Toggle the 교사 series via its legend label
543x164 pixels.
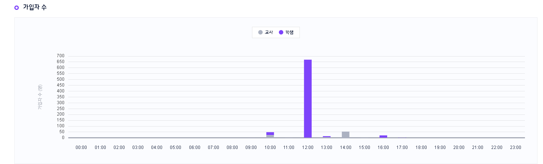click(x=269, y=32)
